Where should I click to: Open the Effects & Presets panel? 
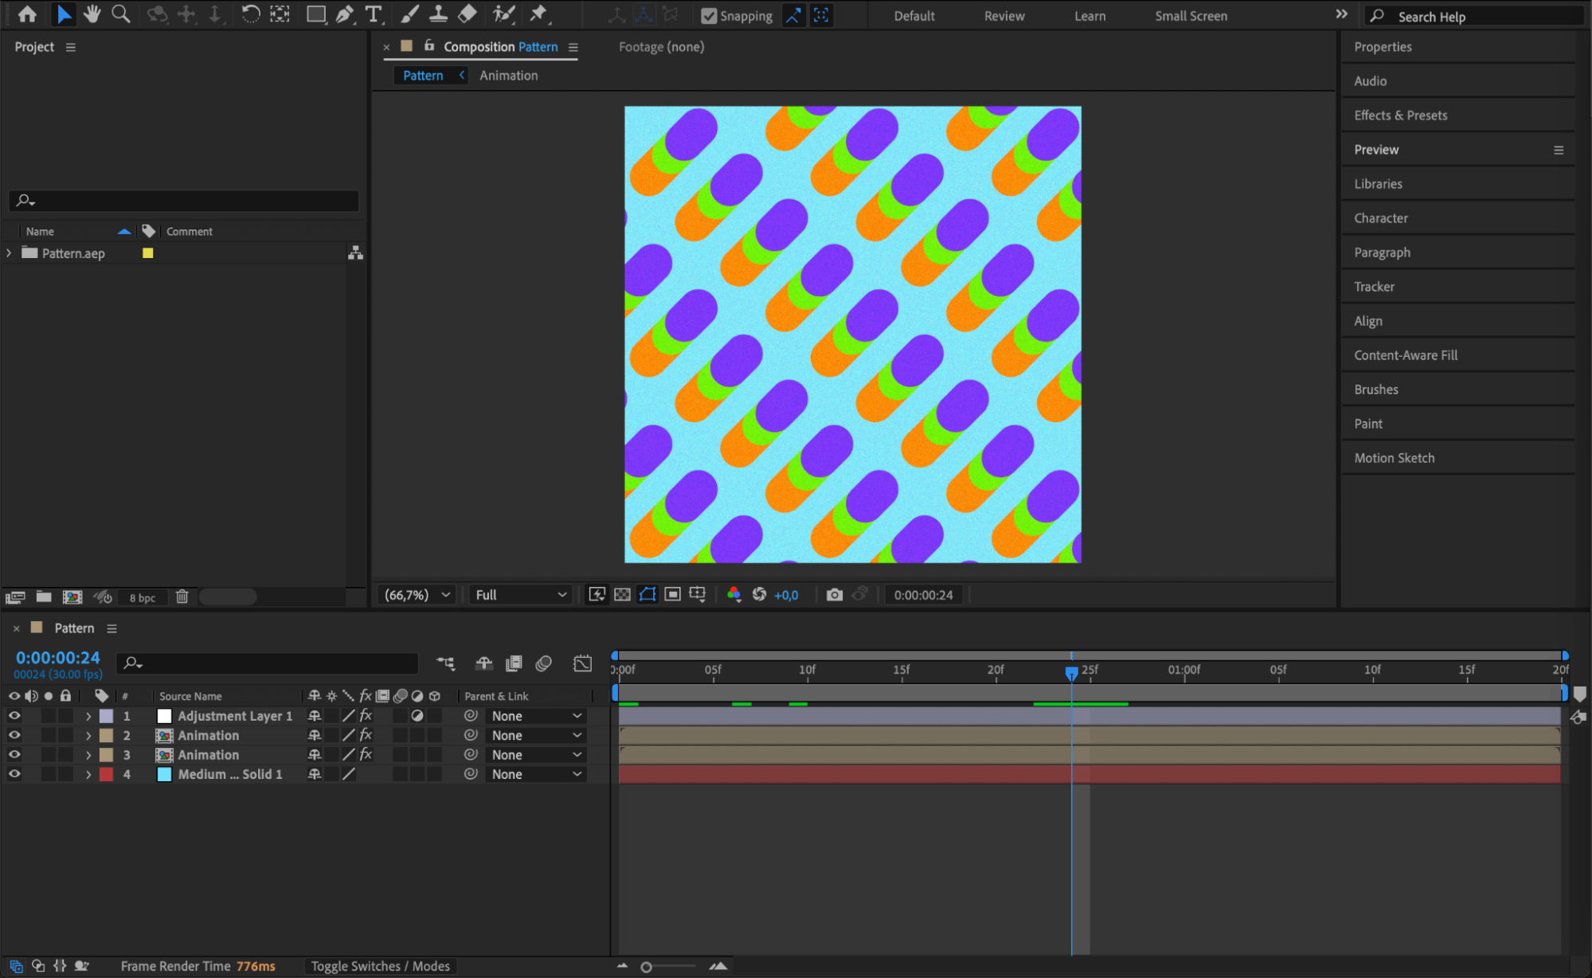pos(1400,115)
